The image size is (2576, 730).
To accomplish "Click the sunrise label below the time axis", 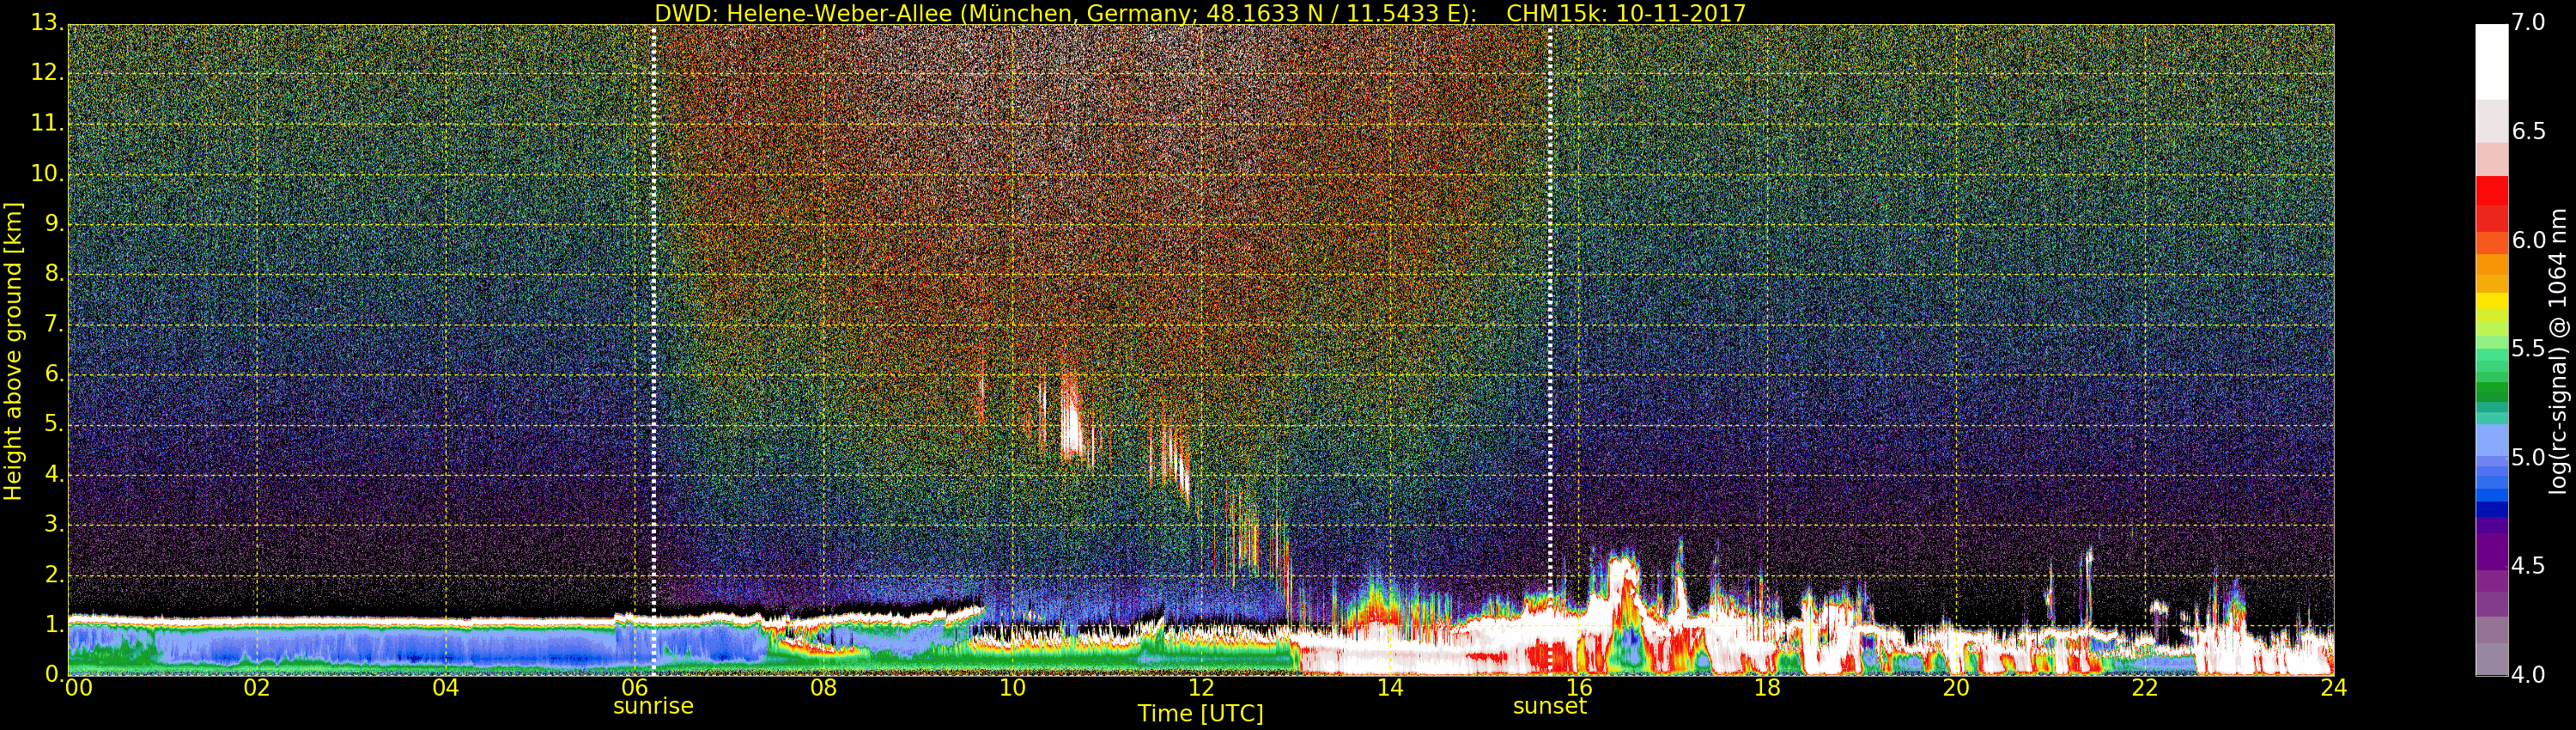I will (x=653, y=706).
